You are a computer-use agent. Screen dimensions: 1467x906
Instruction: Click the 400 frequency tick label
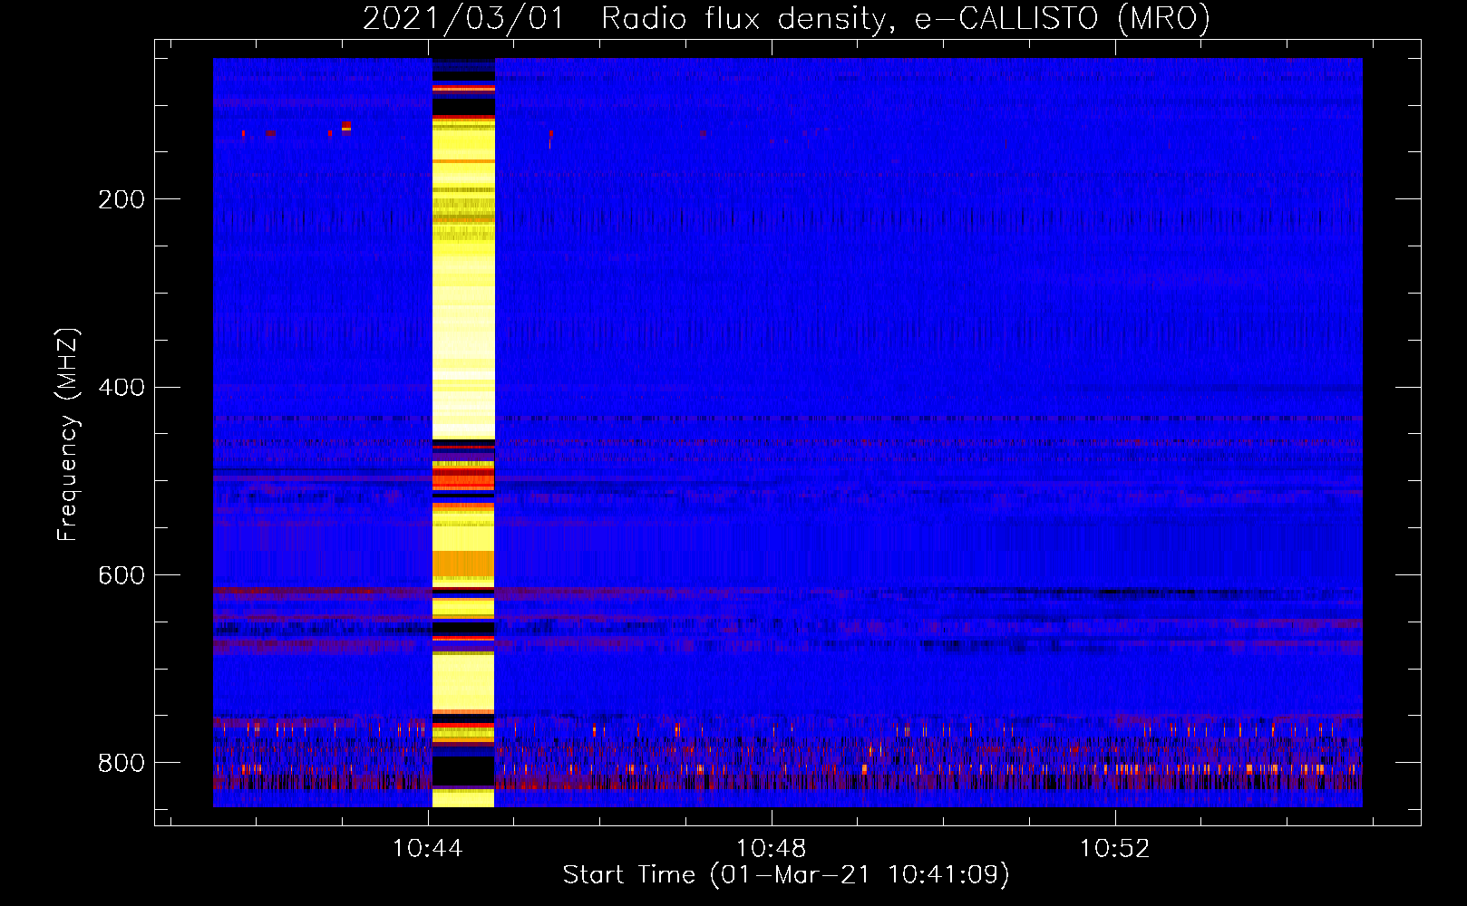(x=121, y=388)
